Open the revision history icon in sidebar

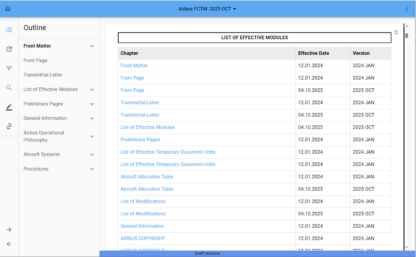tap(9, 49)
